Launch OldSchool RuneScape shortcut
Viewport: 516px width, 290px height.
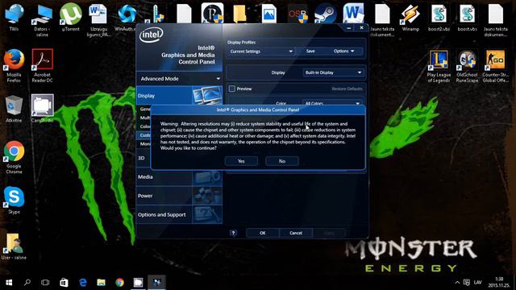click(x=467, y=66)
